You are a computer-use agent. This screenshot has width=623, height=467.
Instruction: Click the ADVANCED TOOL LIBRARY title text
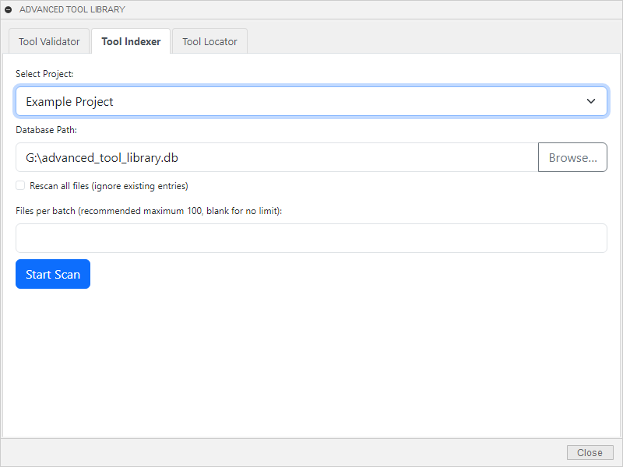click(72, 9)
